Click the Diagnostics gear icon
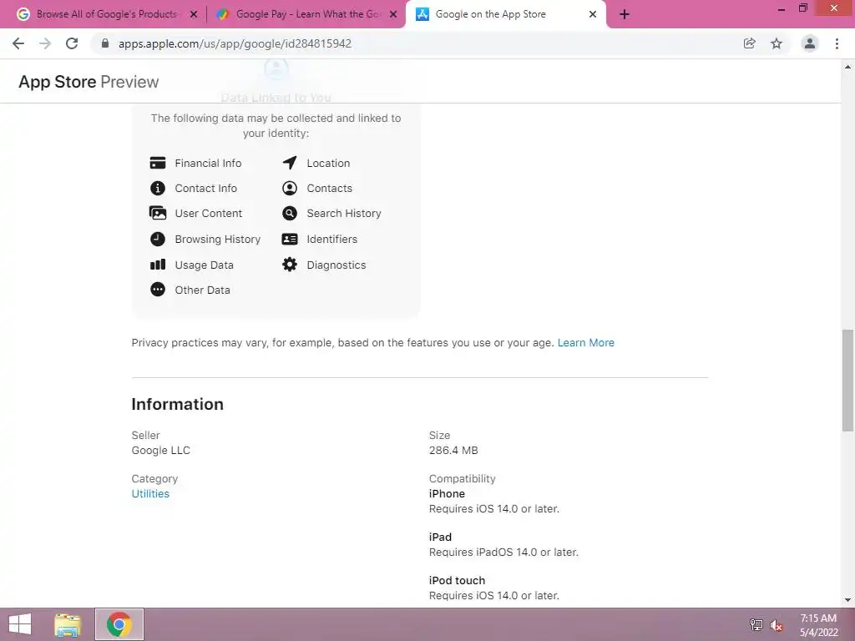This screenshot has height=641, width=855. coord(290,265)
